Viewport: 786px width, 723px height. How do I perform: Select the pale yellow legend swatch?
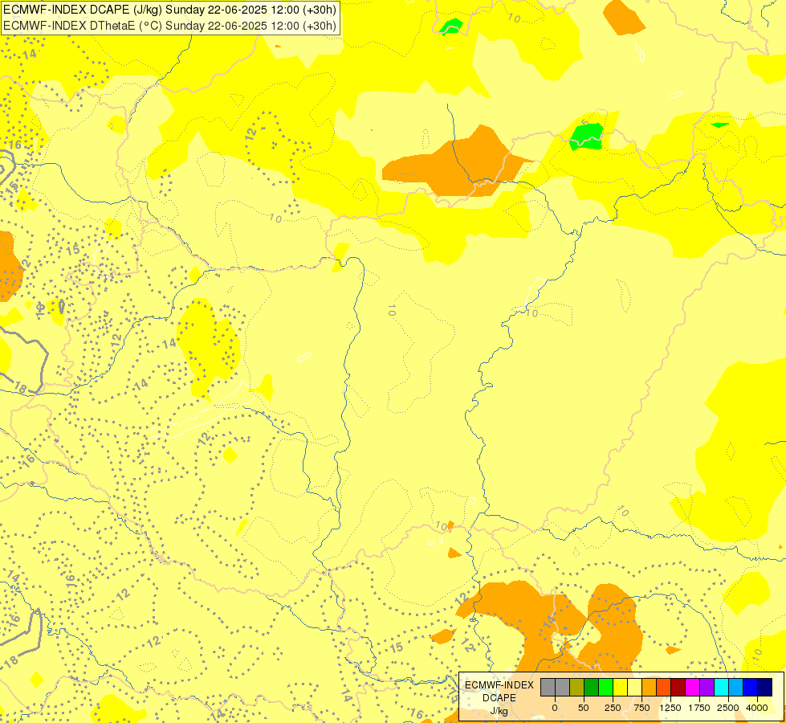coord(634,687)
